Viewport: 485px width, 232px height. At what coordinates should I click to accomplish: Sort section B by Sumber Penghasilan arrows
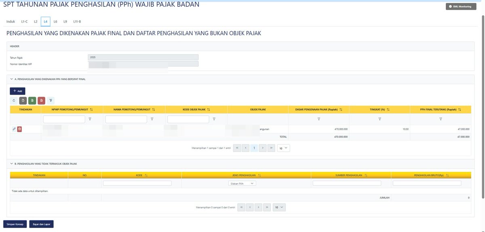coord(366,175)
